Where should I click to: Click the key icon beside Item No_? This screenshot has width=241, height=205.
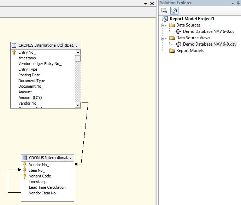(25, 170)
